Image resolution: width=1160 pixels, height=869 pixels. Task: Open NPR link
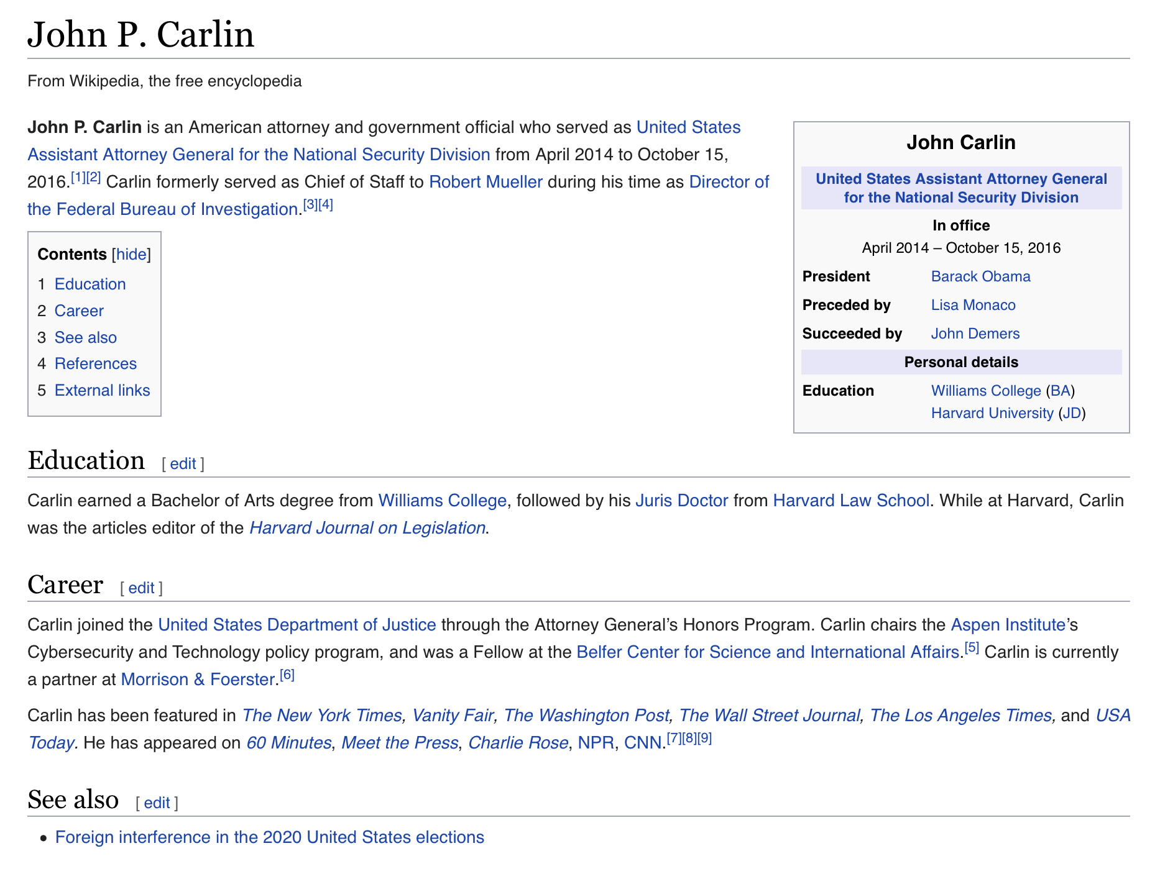coord(596,743)
